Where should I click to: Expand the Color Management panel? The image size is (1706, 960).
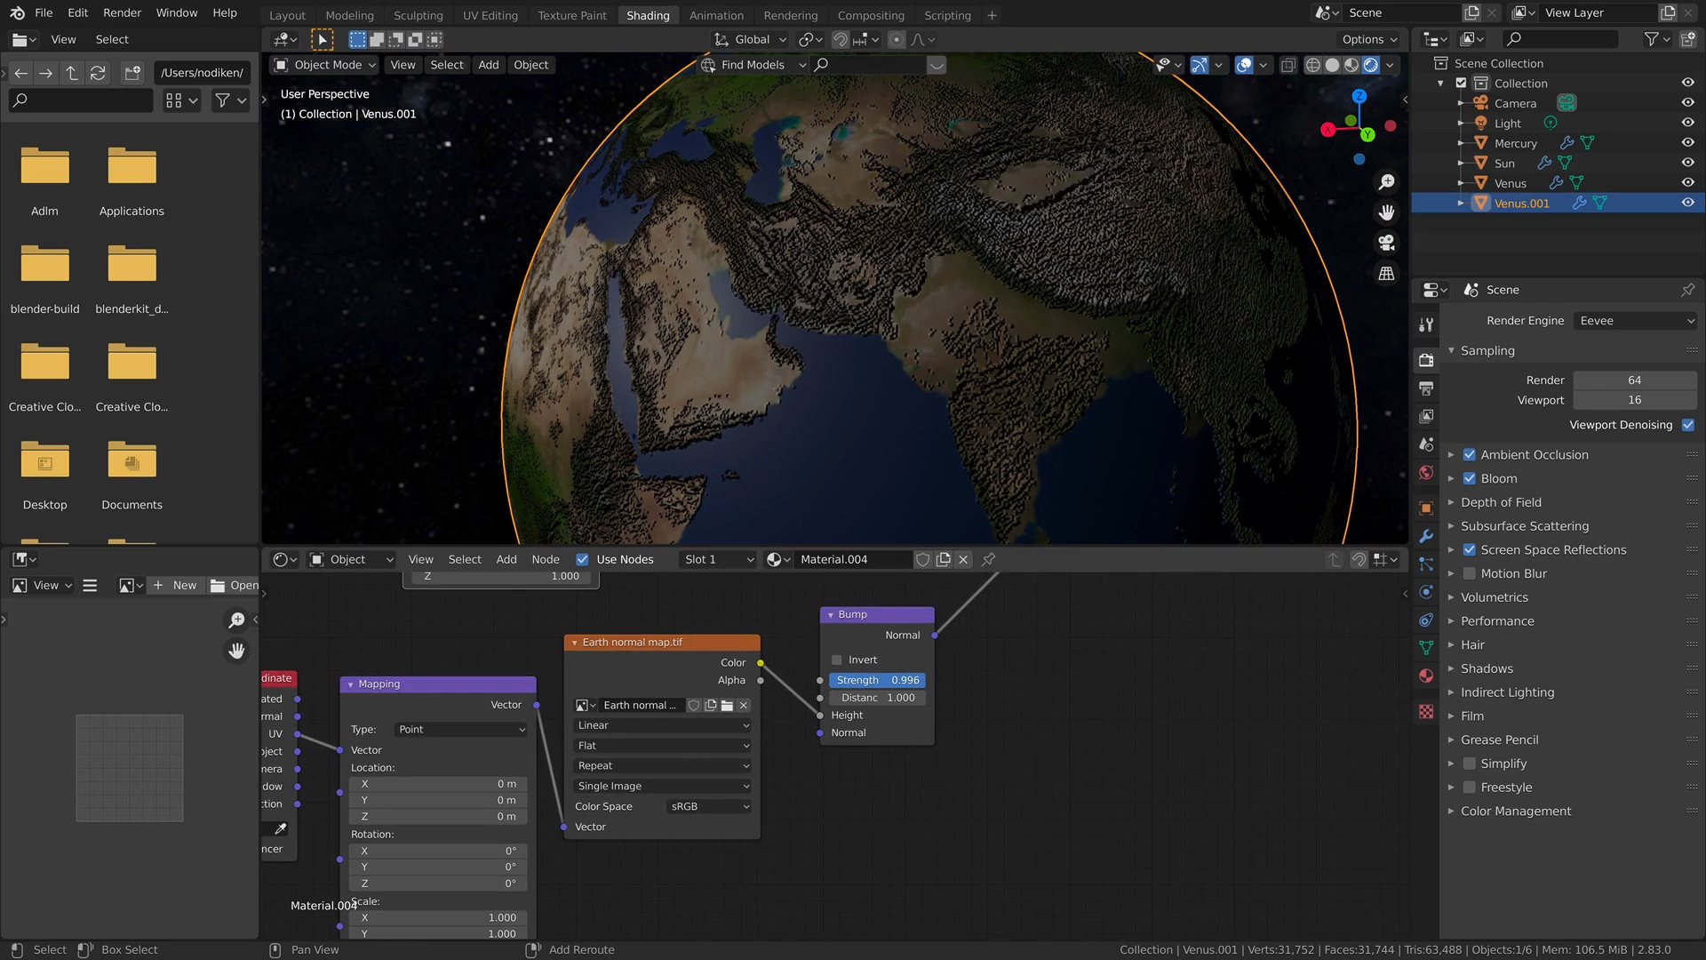[1515, 811]
